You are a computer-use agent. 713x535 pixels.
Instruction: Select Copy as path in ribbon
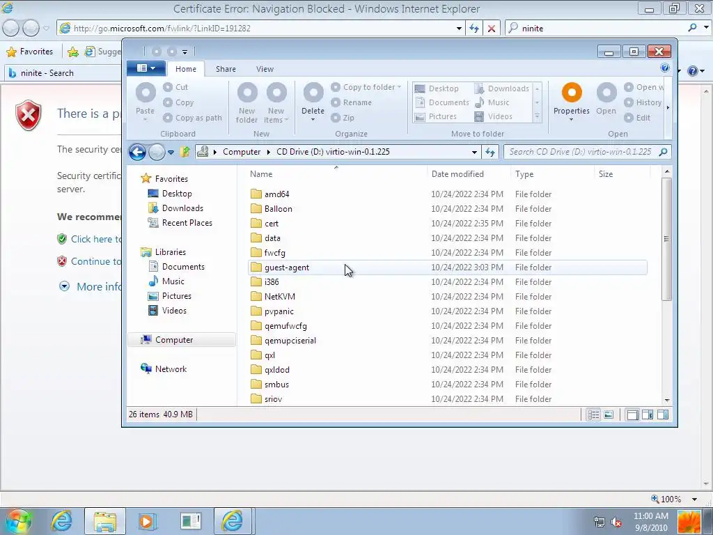pyautogui.click(x=192, y=118)
